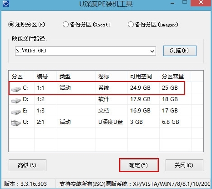Click the 浏览 (B) browse button
Image resolution: width=212 pixels, height=189 pixels.
(x=180, y=51)
